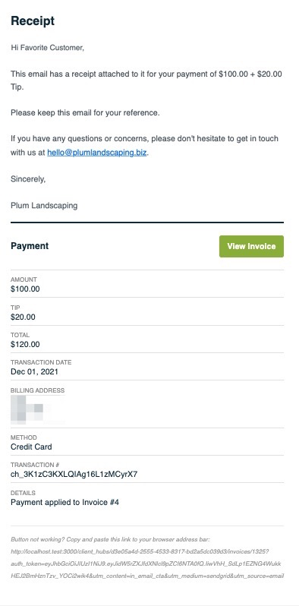This screenshot has width=299, height=606.
Task: Open the hello@plumlandscaping.biz email link
Action: tap(96, 153)
